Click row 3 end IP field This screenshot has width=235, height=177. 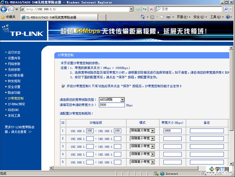click(x=117, y=146)
